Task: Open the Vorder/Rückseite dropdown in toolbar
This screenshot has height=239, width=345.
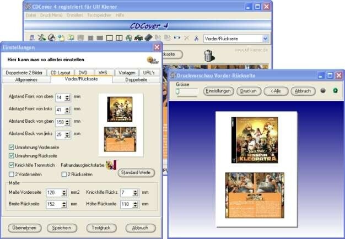Action: (265, 39)
